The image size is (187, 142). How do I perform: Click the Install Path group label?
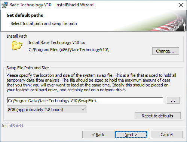click(x=17, y=36)
